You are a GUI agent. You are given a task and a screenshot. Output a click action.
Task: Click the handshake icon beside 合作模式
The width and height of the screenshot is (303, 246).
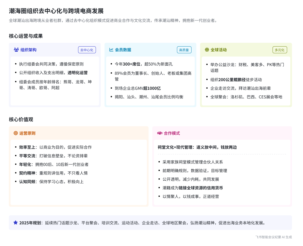160,133
